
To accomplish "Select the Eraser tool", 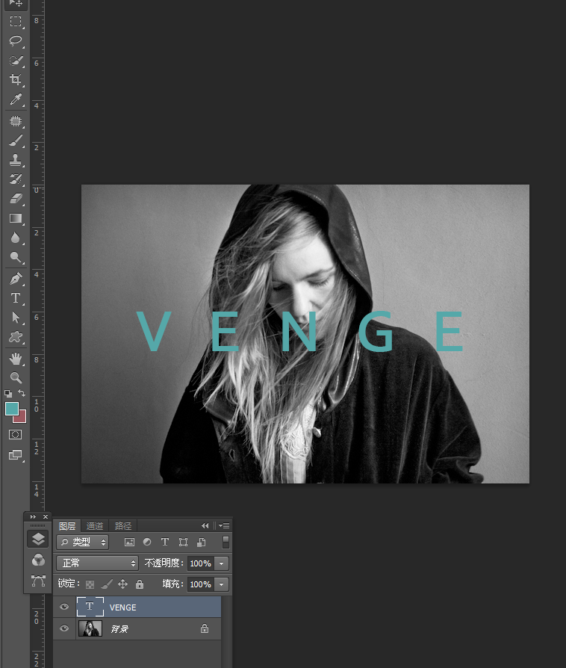I will (16, 199).
